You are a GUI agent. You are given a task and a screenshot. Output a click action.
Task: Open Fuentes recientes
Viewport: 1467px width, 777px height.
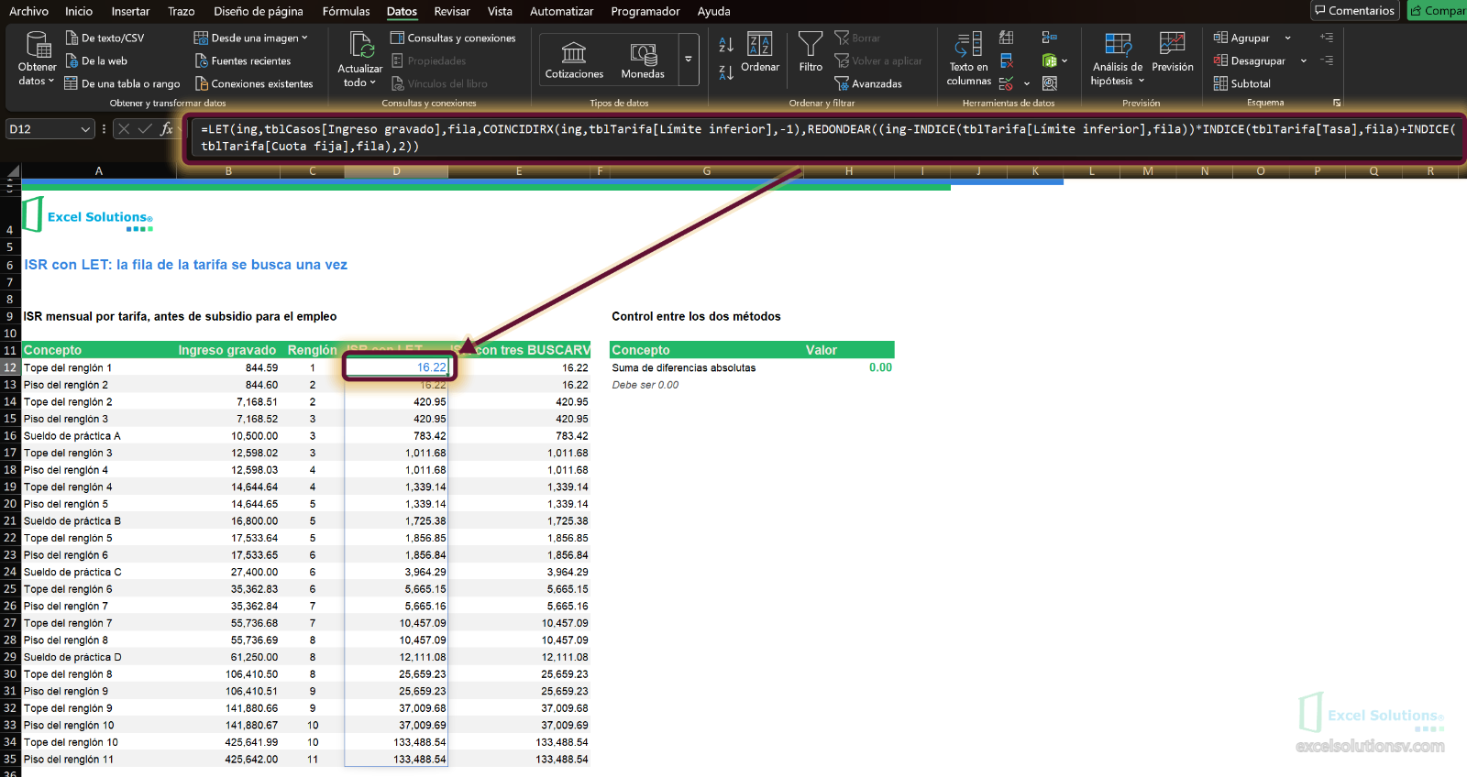tap(242, 60)
